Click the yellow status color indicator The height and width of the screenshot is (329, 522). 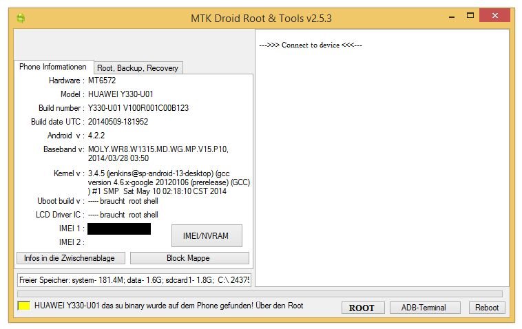tap(23, 306)
